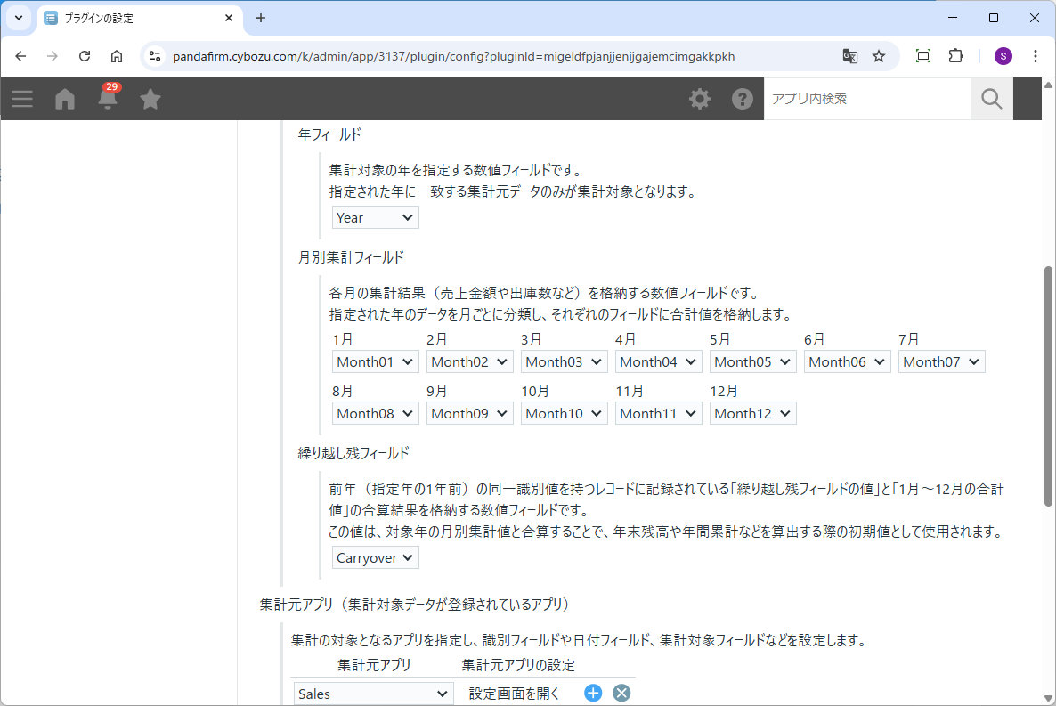
Task: Open the settings gear icon
Action: 700,99
